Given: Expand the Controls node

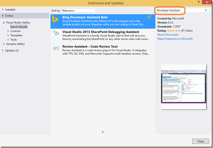Looking at the screenshot, I should [8, 31].
